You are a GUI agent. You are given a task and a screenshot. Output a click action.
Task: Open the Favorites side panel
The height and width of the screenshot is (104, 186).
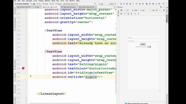15,89
